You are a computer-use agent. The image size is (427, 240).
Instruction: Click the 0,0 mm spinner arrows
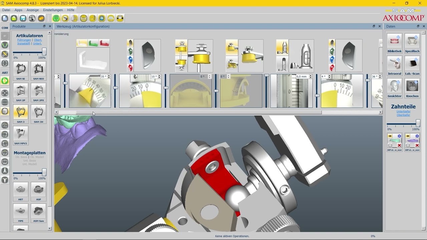(311, 77)
